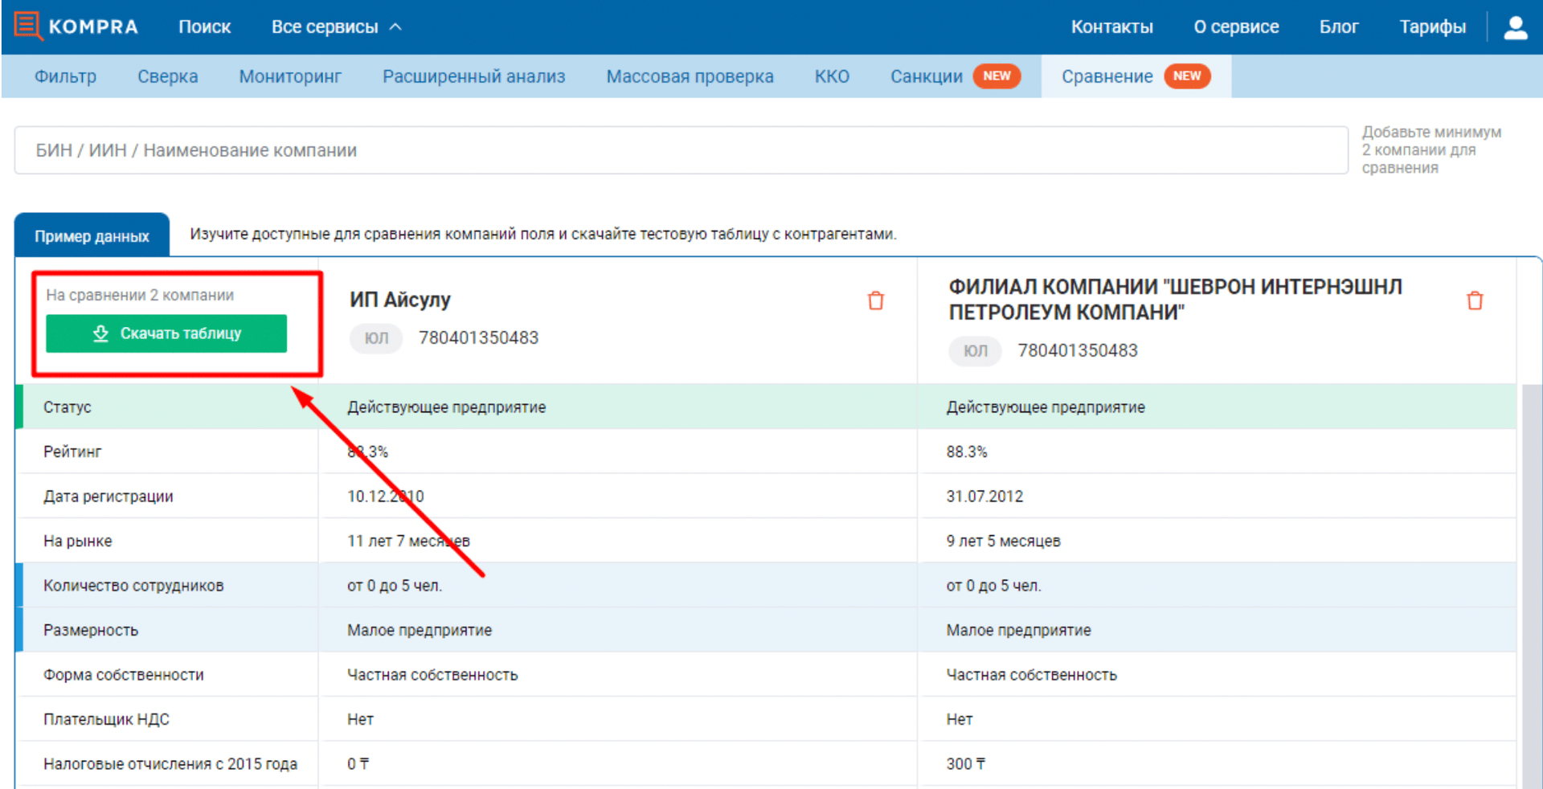Go to the Контакты page
Viewport: 1543px width, 789px height.
coord(1111,27)
